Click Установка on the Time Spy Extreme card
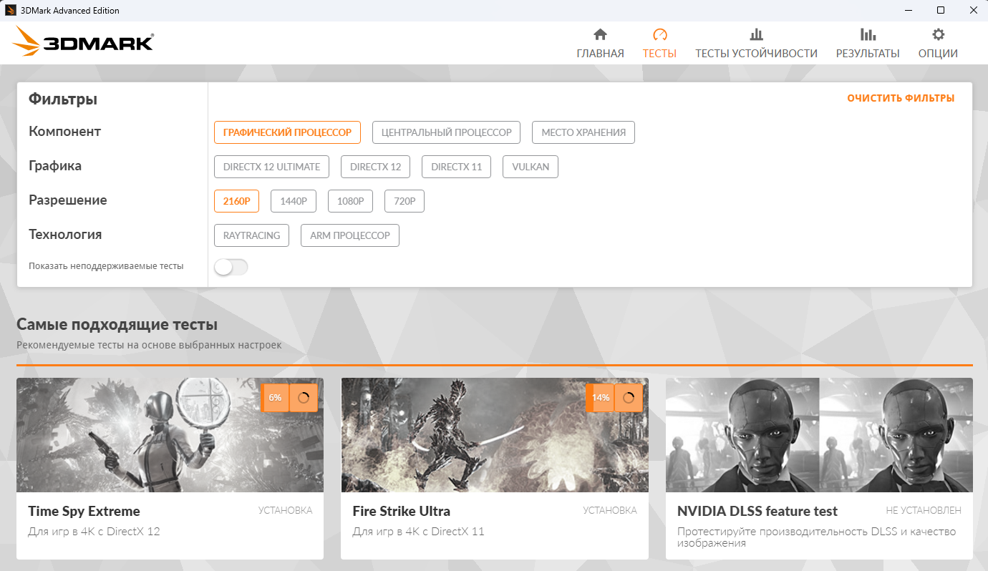988x571 pixels. tap(285, 510)
